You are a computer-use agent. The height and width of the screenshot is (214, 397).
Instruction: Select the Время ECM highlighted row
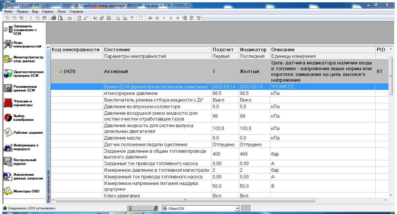pyautogui.click(x=220, y=87)
